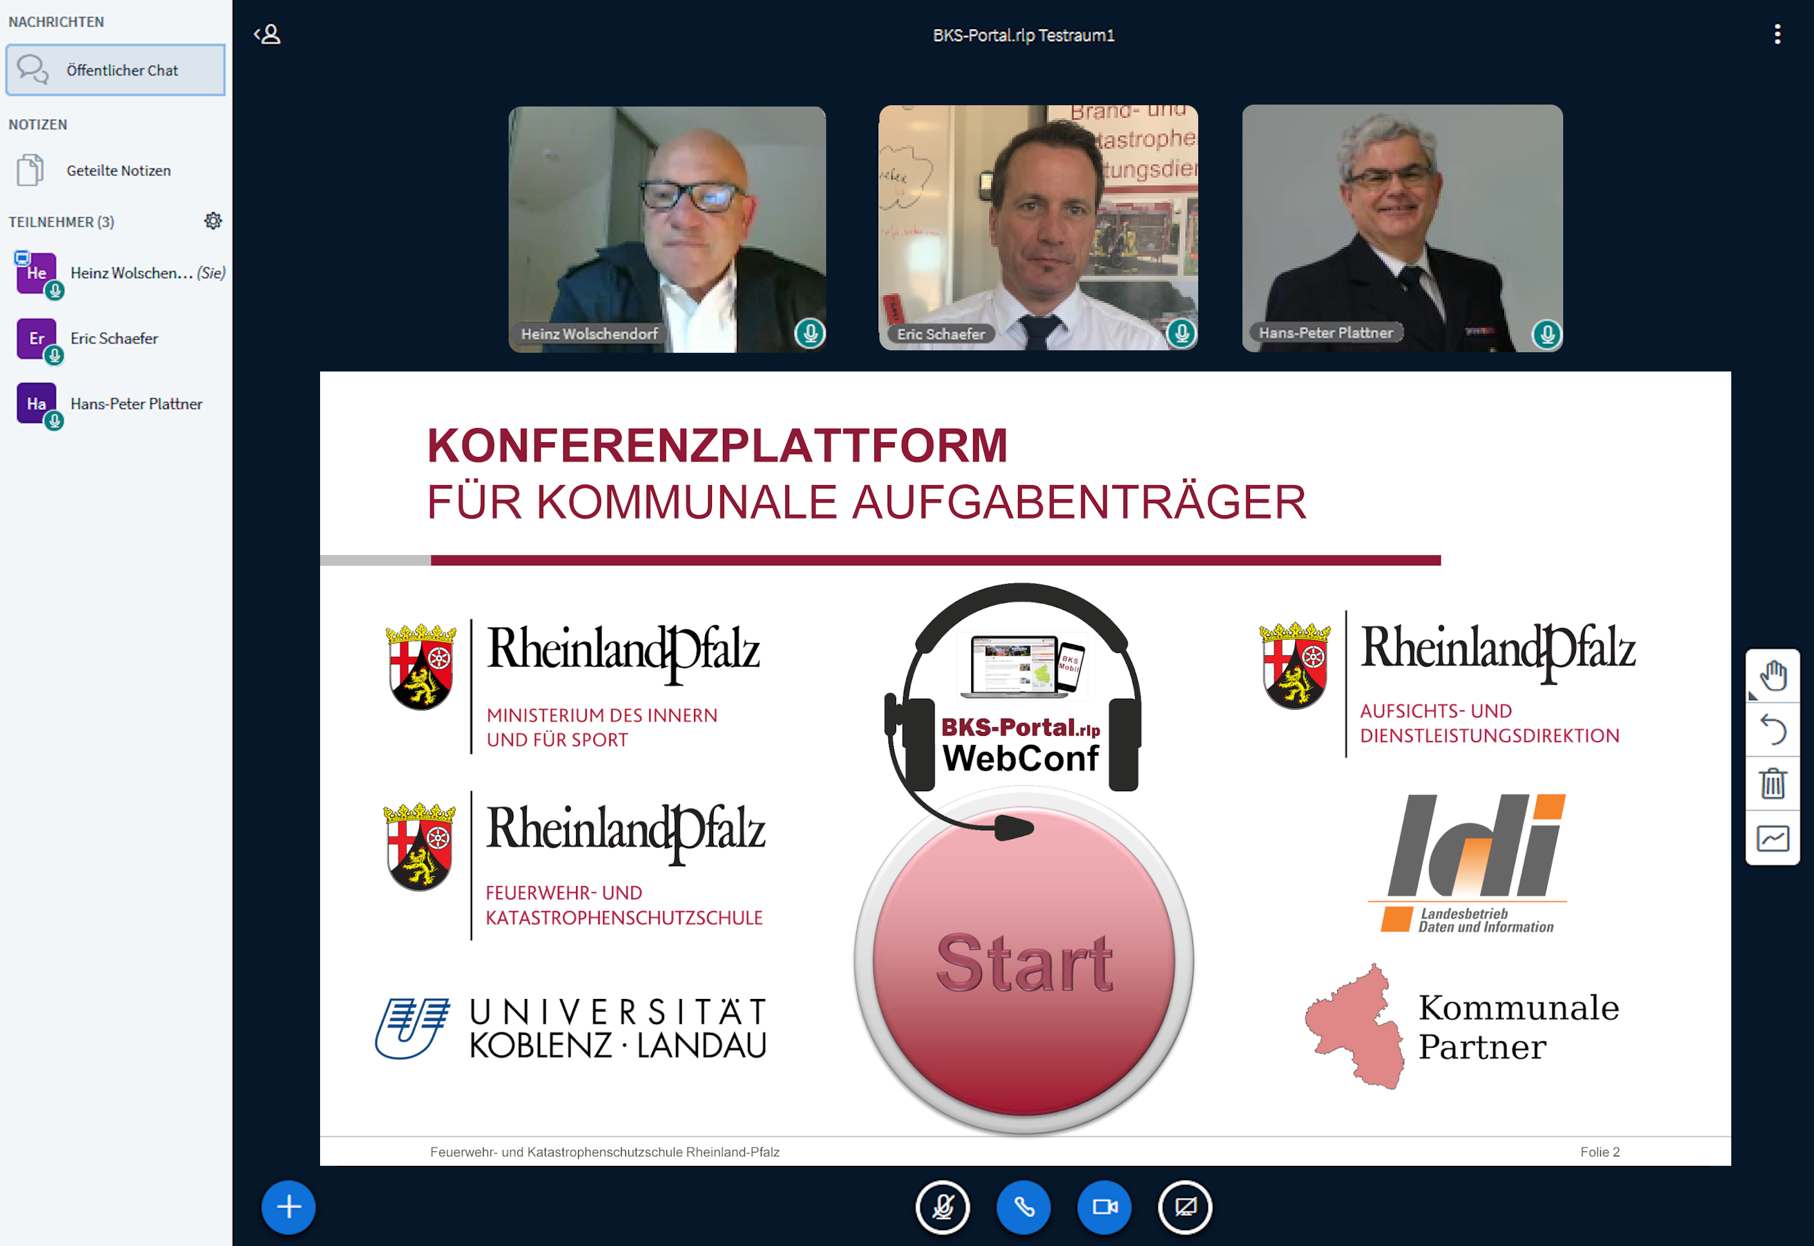
Task: Start screen sharing
Action: pyautogui.click(x=1185, y=1207)
